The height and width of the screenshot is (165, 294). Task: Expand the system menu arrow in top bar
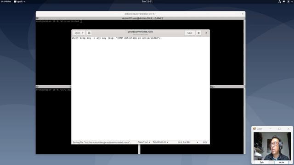pos(292,1)
